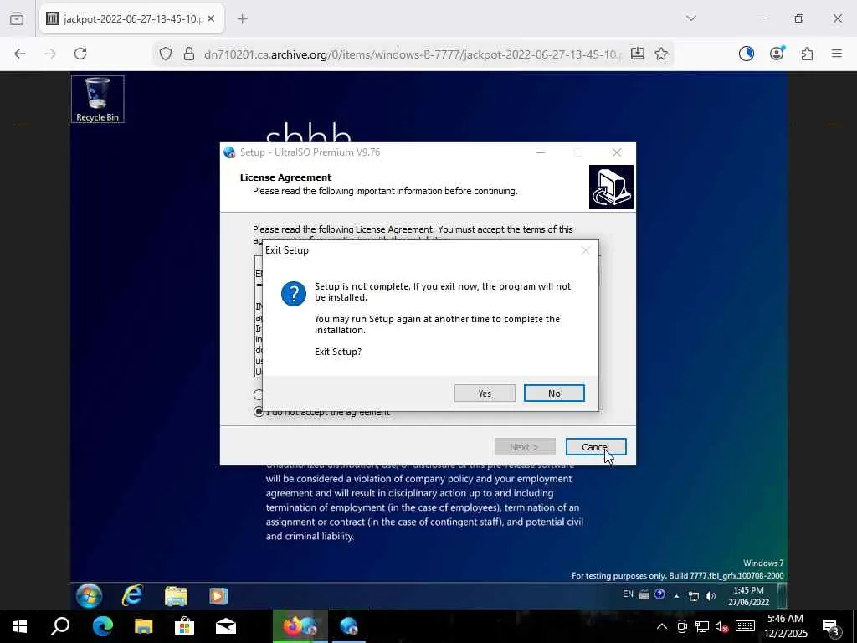This screenshot has width=857, height=643.
Task: Select 'I do not accept the agreement' radio
Action: click(x=259, y=412)
